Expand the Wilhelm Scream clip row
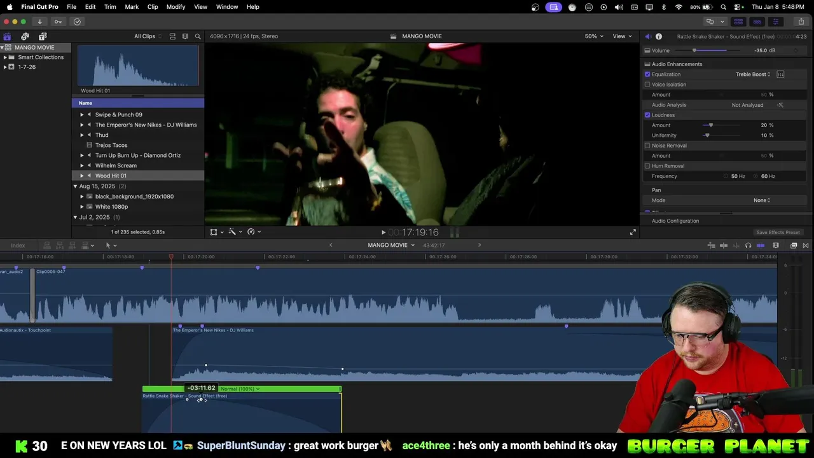Screen dimensions: 814x458 (x=81, y=165)
